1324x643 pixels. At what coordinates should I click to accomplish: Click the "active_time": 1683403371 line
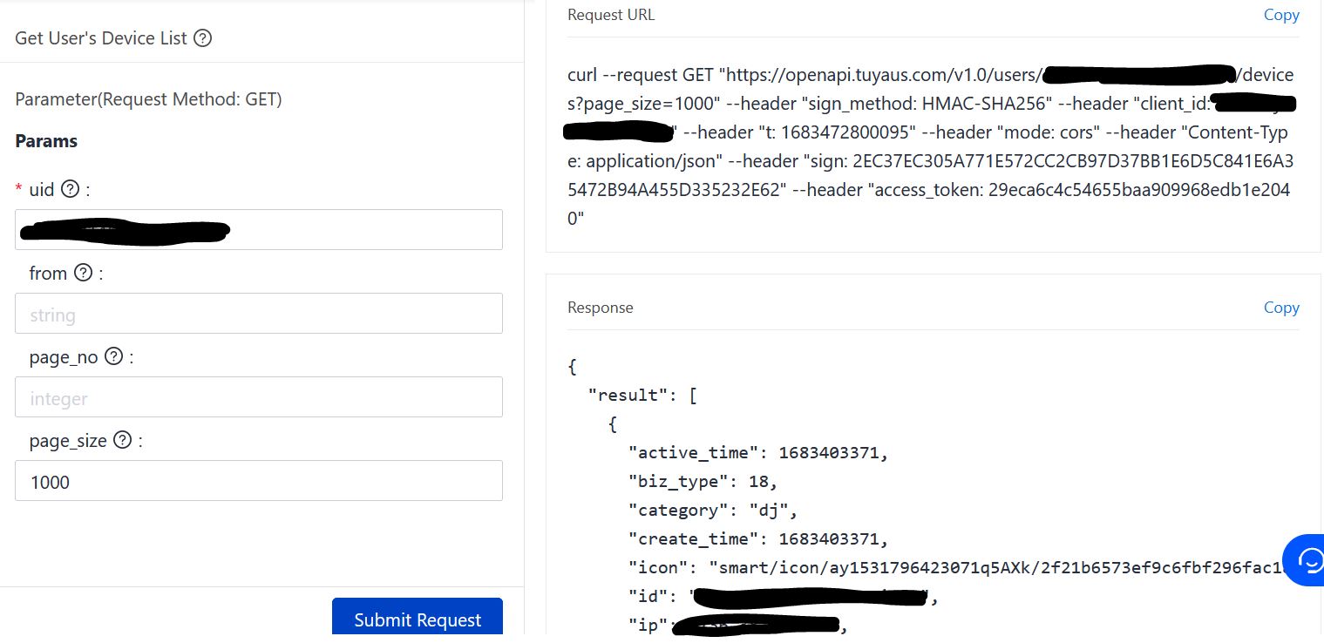758,453
